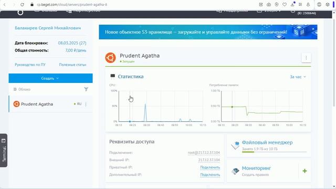Click the total cost 7,00 ₽/день
The height and width of the screenshot is (189, 336).
point(76,50)
